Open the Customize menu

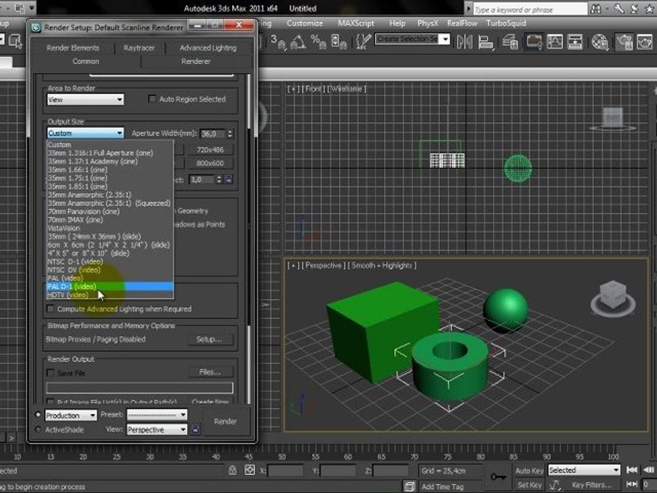pos(305,23)
